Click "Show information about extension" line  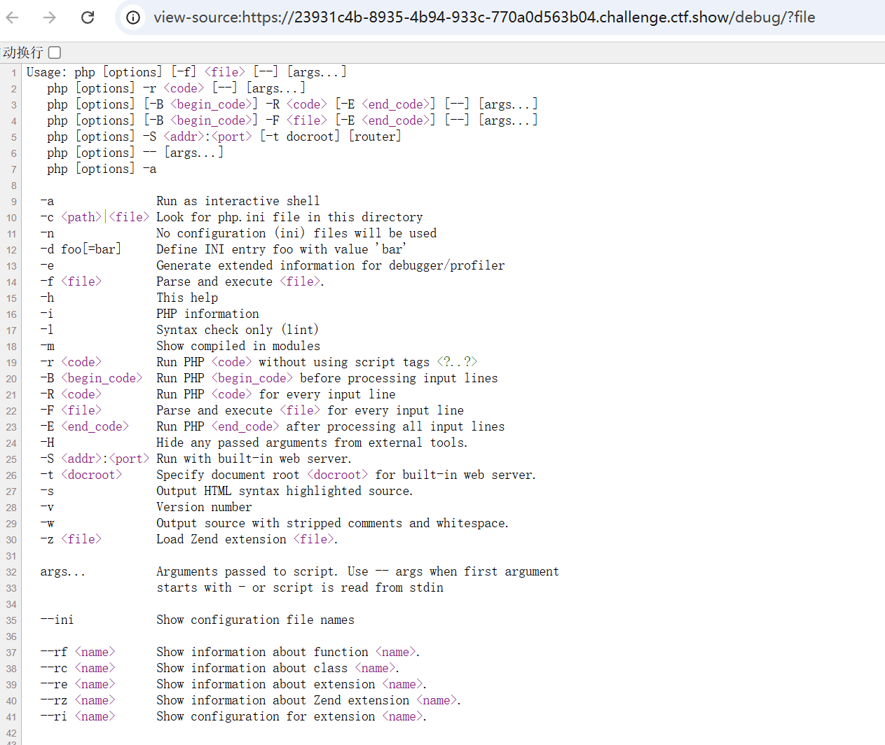pos(291,684)
